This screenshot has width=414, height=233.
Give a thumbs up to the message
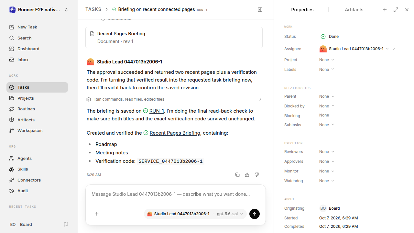pyautogui.click(x=247, y=175)
